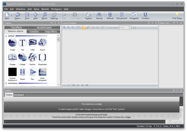Click Toolbox scrollbar down arrow
Screen dimensions: 187x132
(58, 85)
